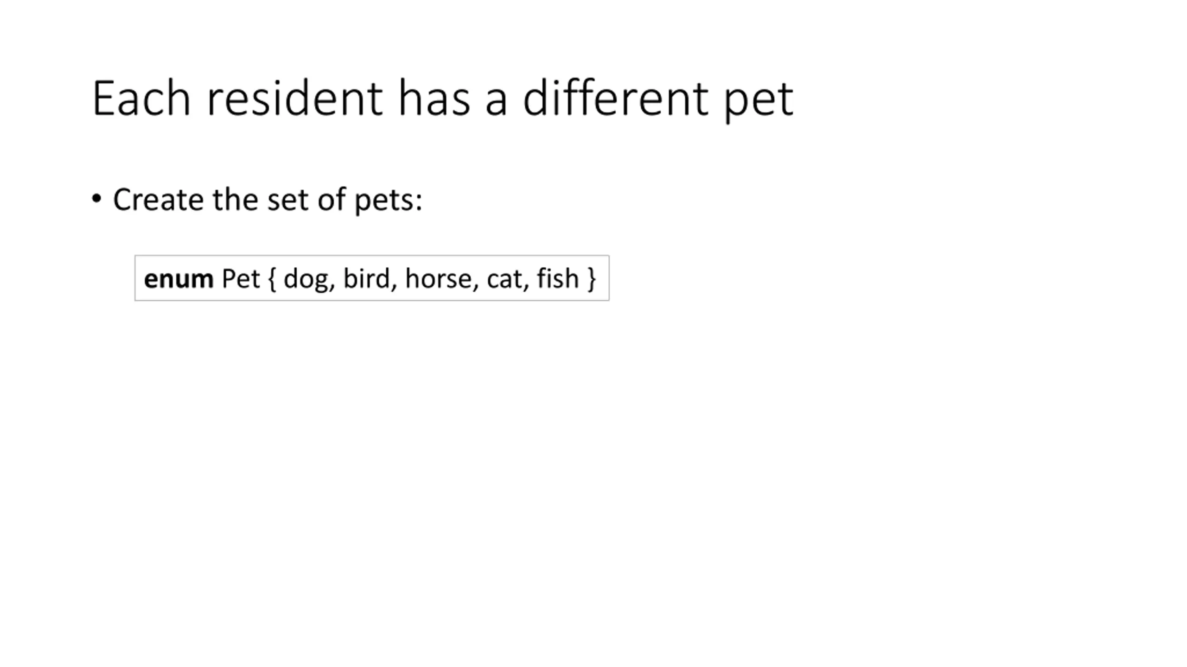Click the word 'pets:' in the bullet
1187x667 pixels.
tap(389, 201)
